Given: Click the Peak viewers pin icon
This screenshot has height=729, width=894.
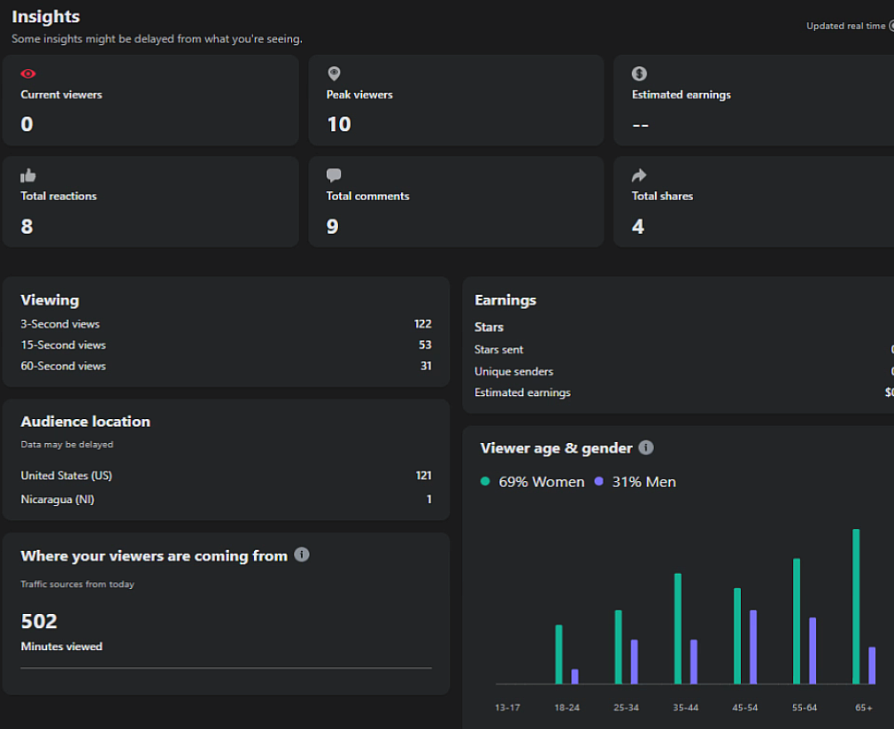Looking at the screenshot, I should [334, 74].
